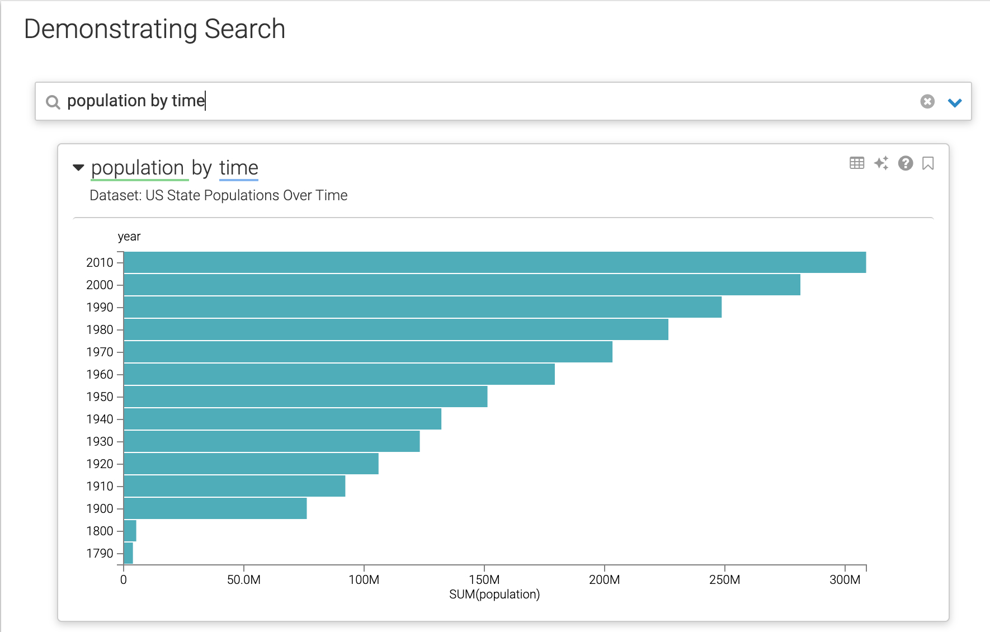Click the underlined 'time' word in title
The width and height of the screenshot is (990, 632).
pos(239,168)
